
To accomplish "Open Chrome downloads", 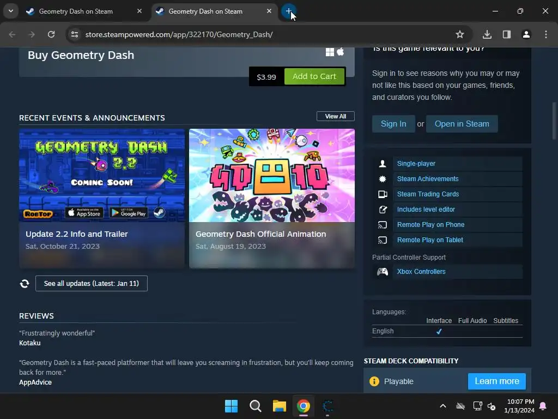I will click(487, 34).
